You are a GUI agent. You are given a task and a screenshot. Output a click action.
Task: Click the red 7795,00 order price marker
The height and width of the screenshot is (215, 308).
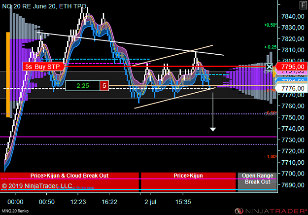[x=292, y=67]
